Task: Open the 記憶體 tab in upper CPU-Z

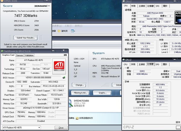Action: coord(151,6)
